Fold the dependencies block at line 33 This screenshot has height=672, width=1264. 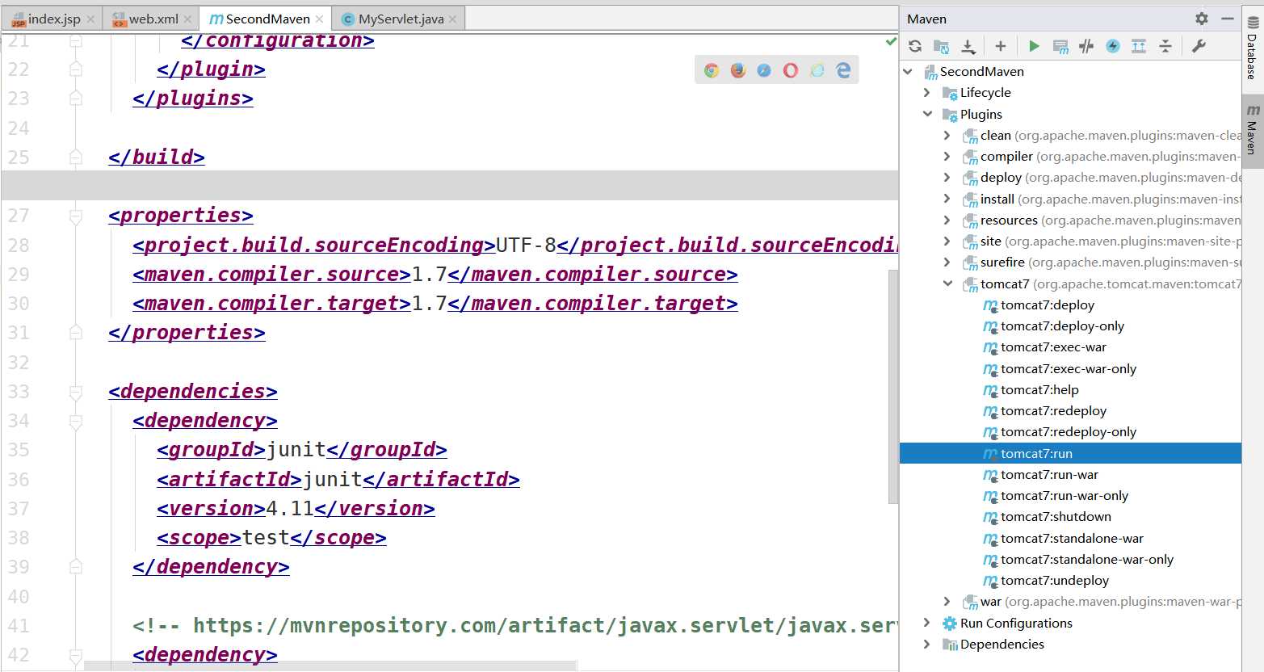76,392
